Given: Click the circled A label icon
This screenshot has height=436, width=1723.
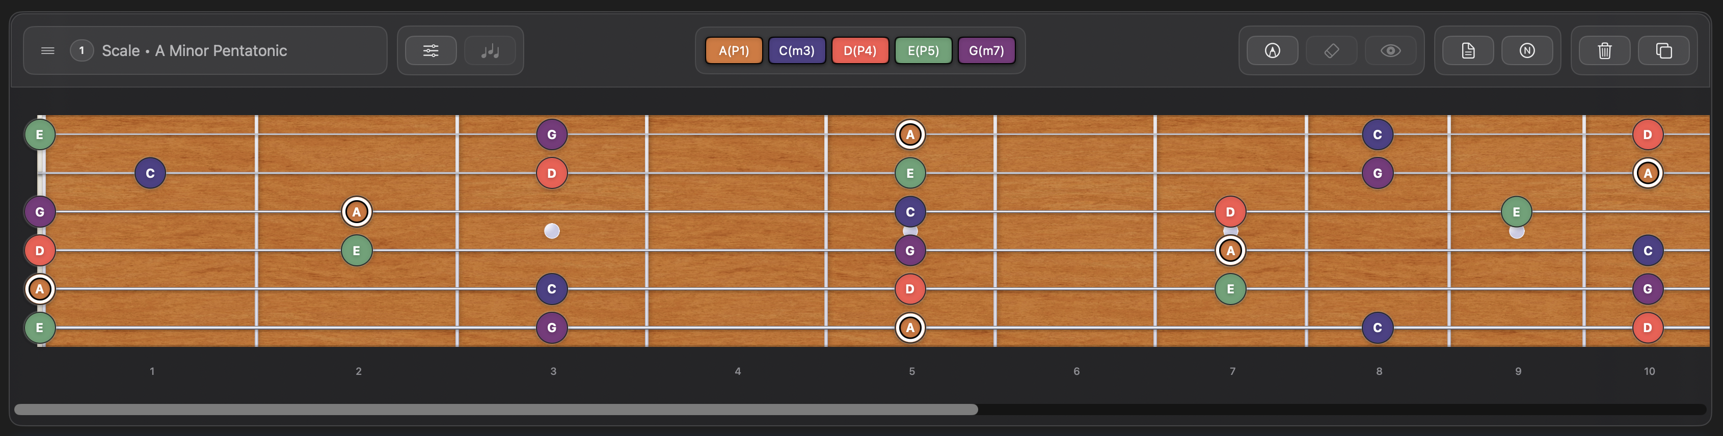Looking at the screenshot, I should [1272, 51].
